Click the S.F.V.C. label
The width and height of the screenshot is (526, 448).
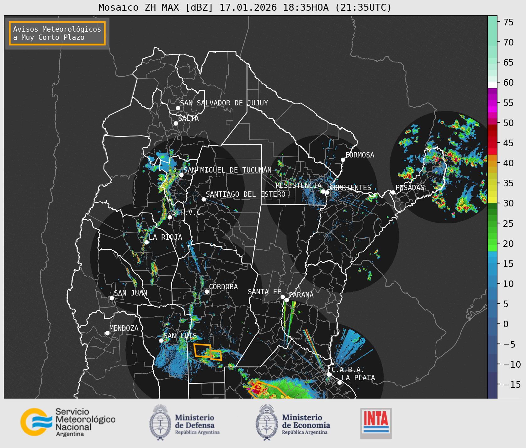pos(188,212)
